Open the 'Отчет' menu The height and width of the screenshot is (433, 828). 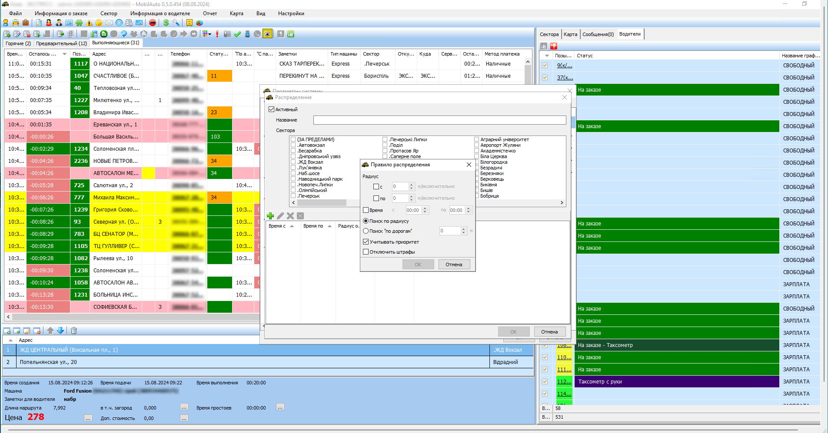[210, 13]
